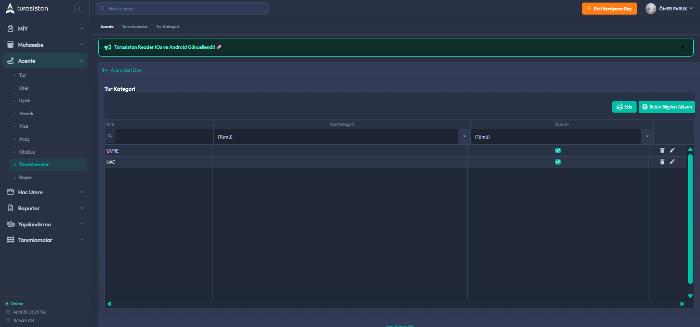The height and width of the screenshot is (327, 700).
Task: Edit the HAC category with pencil icon
Action: [672, 162]
